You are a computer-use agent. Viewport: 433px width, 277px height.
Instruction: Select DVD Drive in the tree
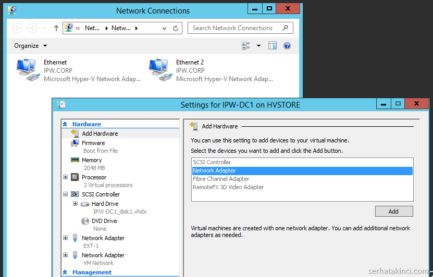point(104,221)
